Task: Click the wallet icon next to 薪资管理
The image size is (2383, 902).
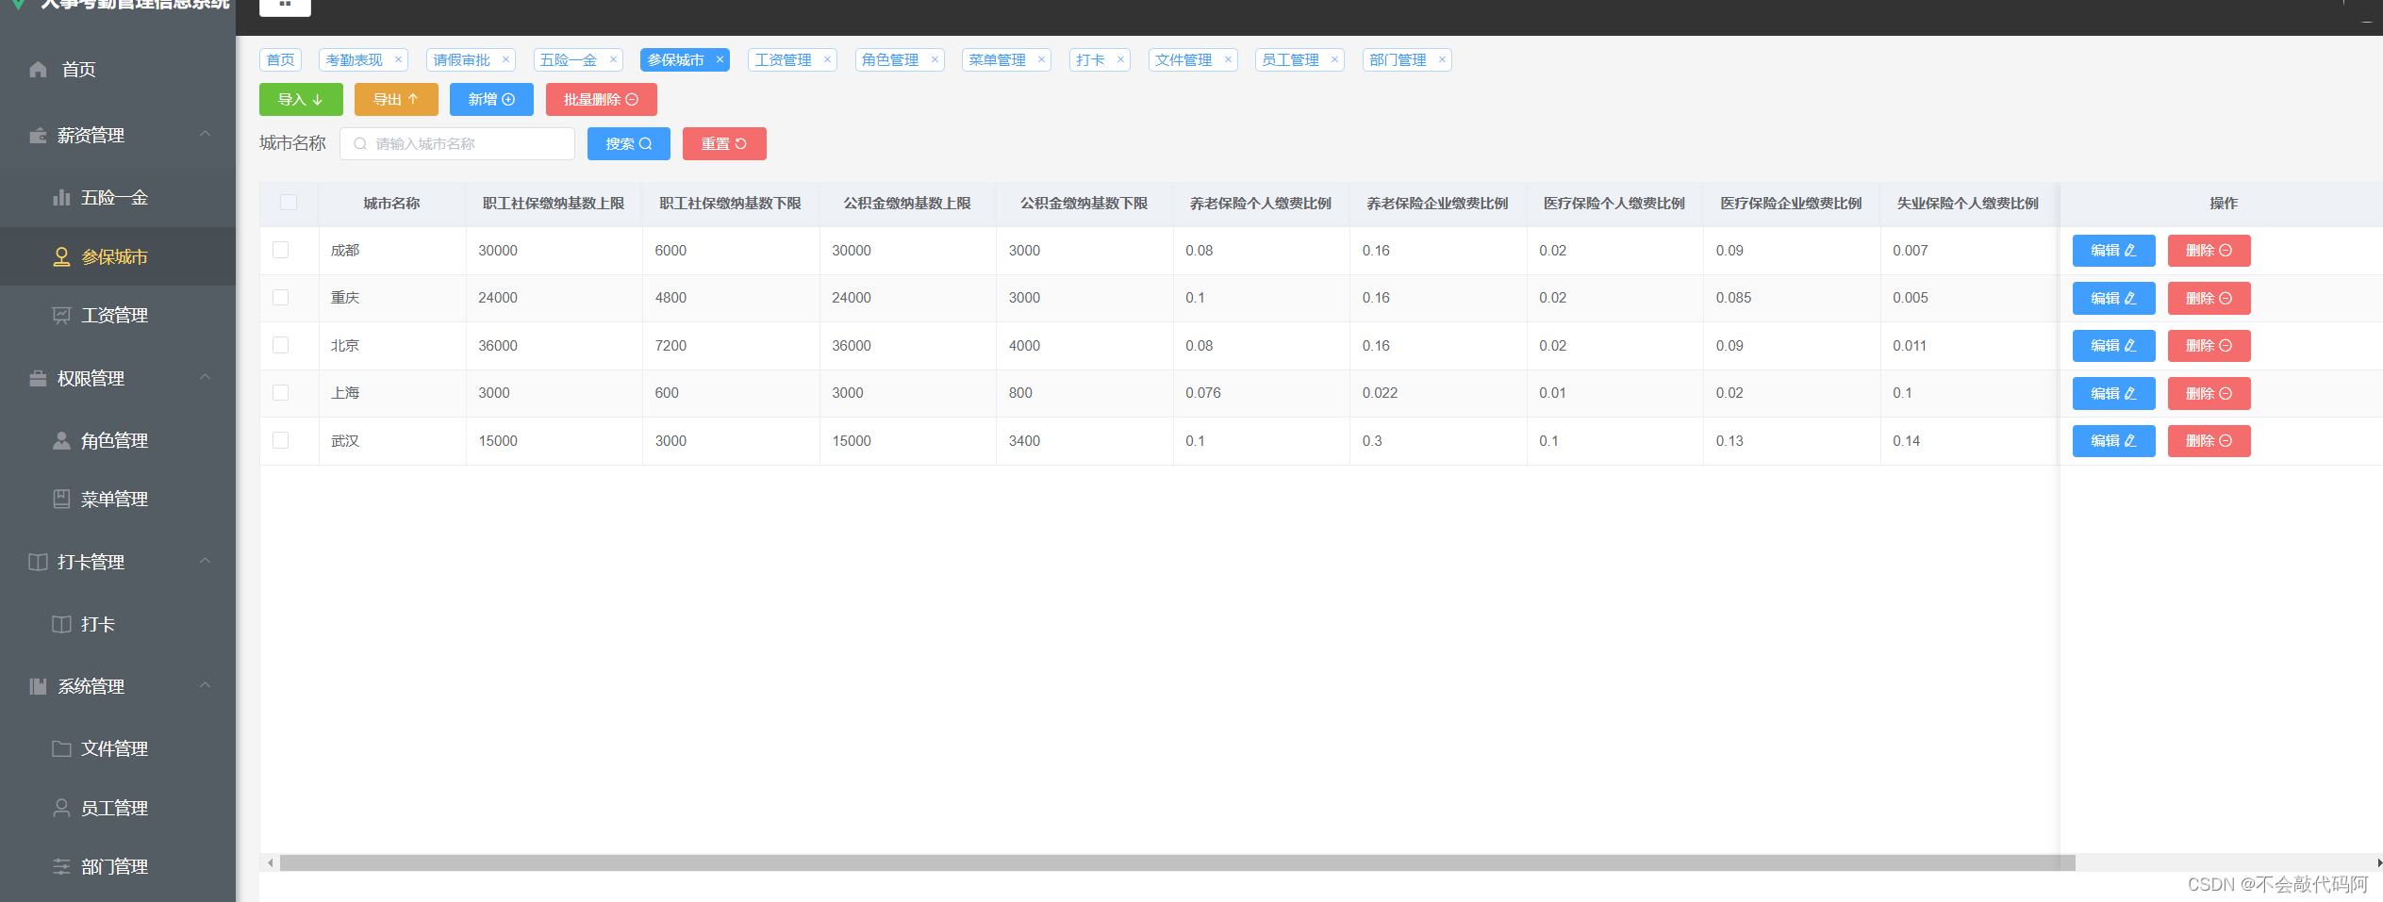Action: pos(38,136)
